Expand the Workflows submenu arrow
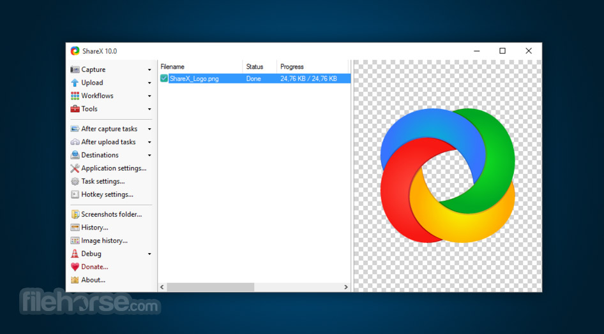The height and width of the screenshot is (334, 604). [149, 96]
